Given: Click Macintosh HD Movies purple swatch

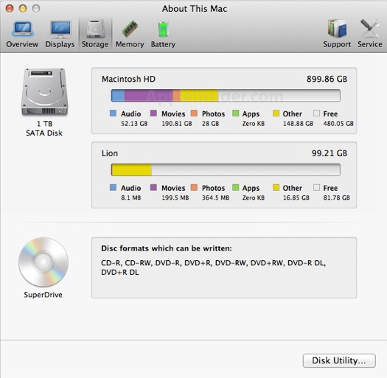Looking at the screenshot, I should (153, 113).
